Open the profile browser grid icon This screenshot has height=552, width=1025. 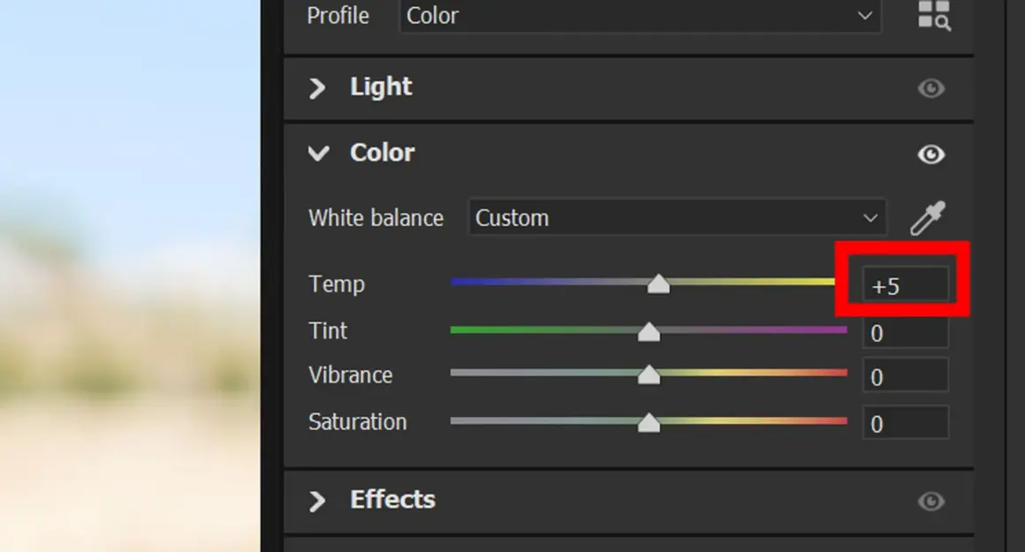[934, 15]
